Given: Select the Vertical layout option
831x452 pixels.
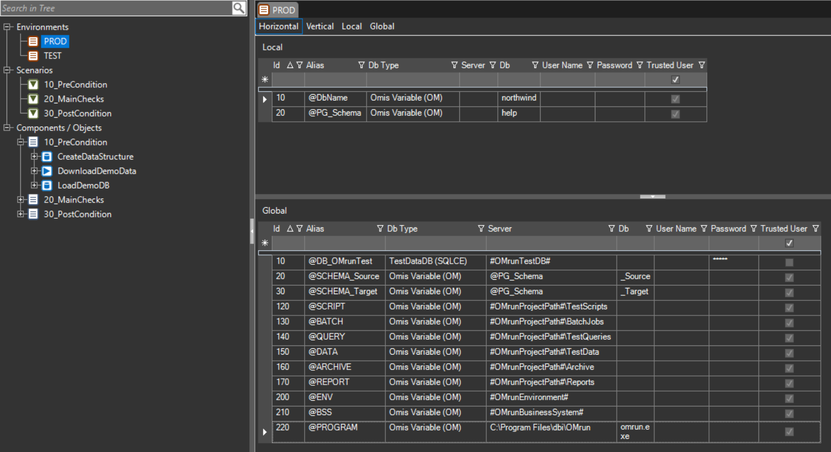Looking at the screenshot, I should pyautogui.click(x=320, y=26).
